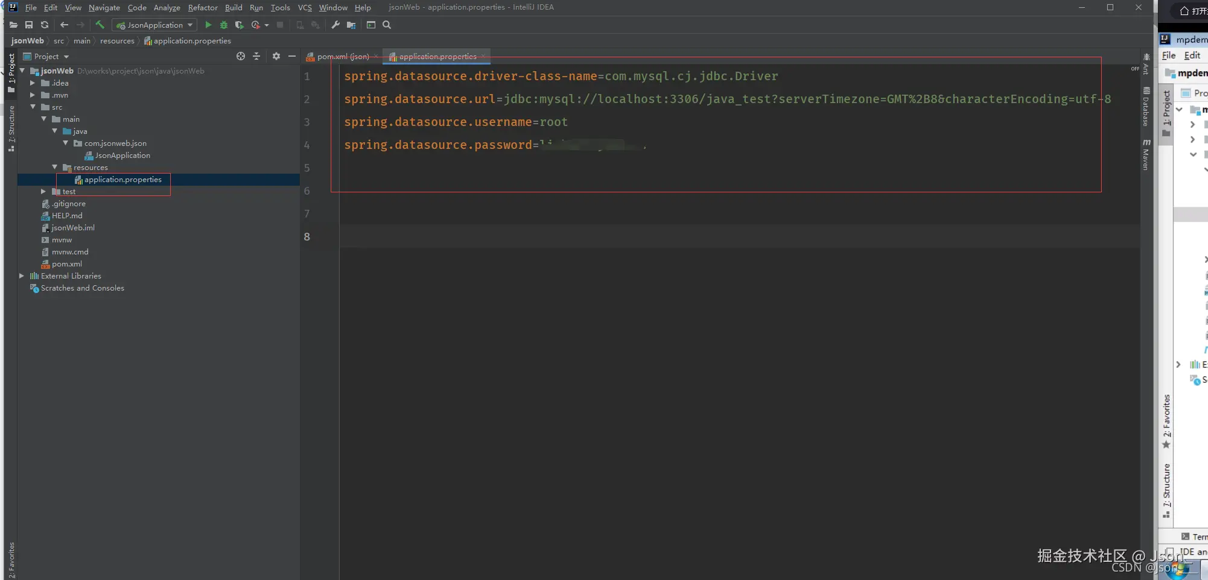Click line 2 datasource url text
This screenshot has height=580, width=1208.
point(727,99)
